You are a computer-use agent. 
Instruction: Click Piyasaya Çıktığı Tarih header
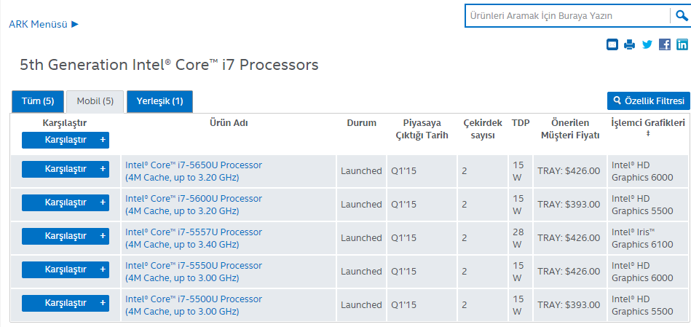[422, 129]
